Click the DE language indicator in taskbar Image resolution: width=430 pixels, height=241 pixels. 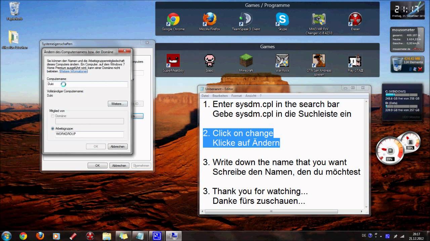(364, 236)
